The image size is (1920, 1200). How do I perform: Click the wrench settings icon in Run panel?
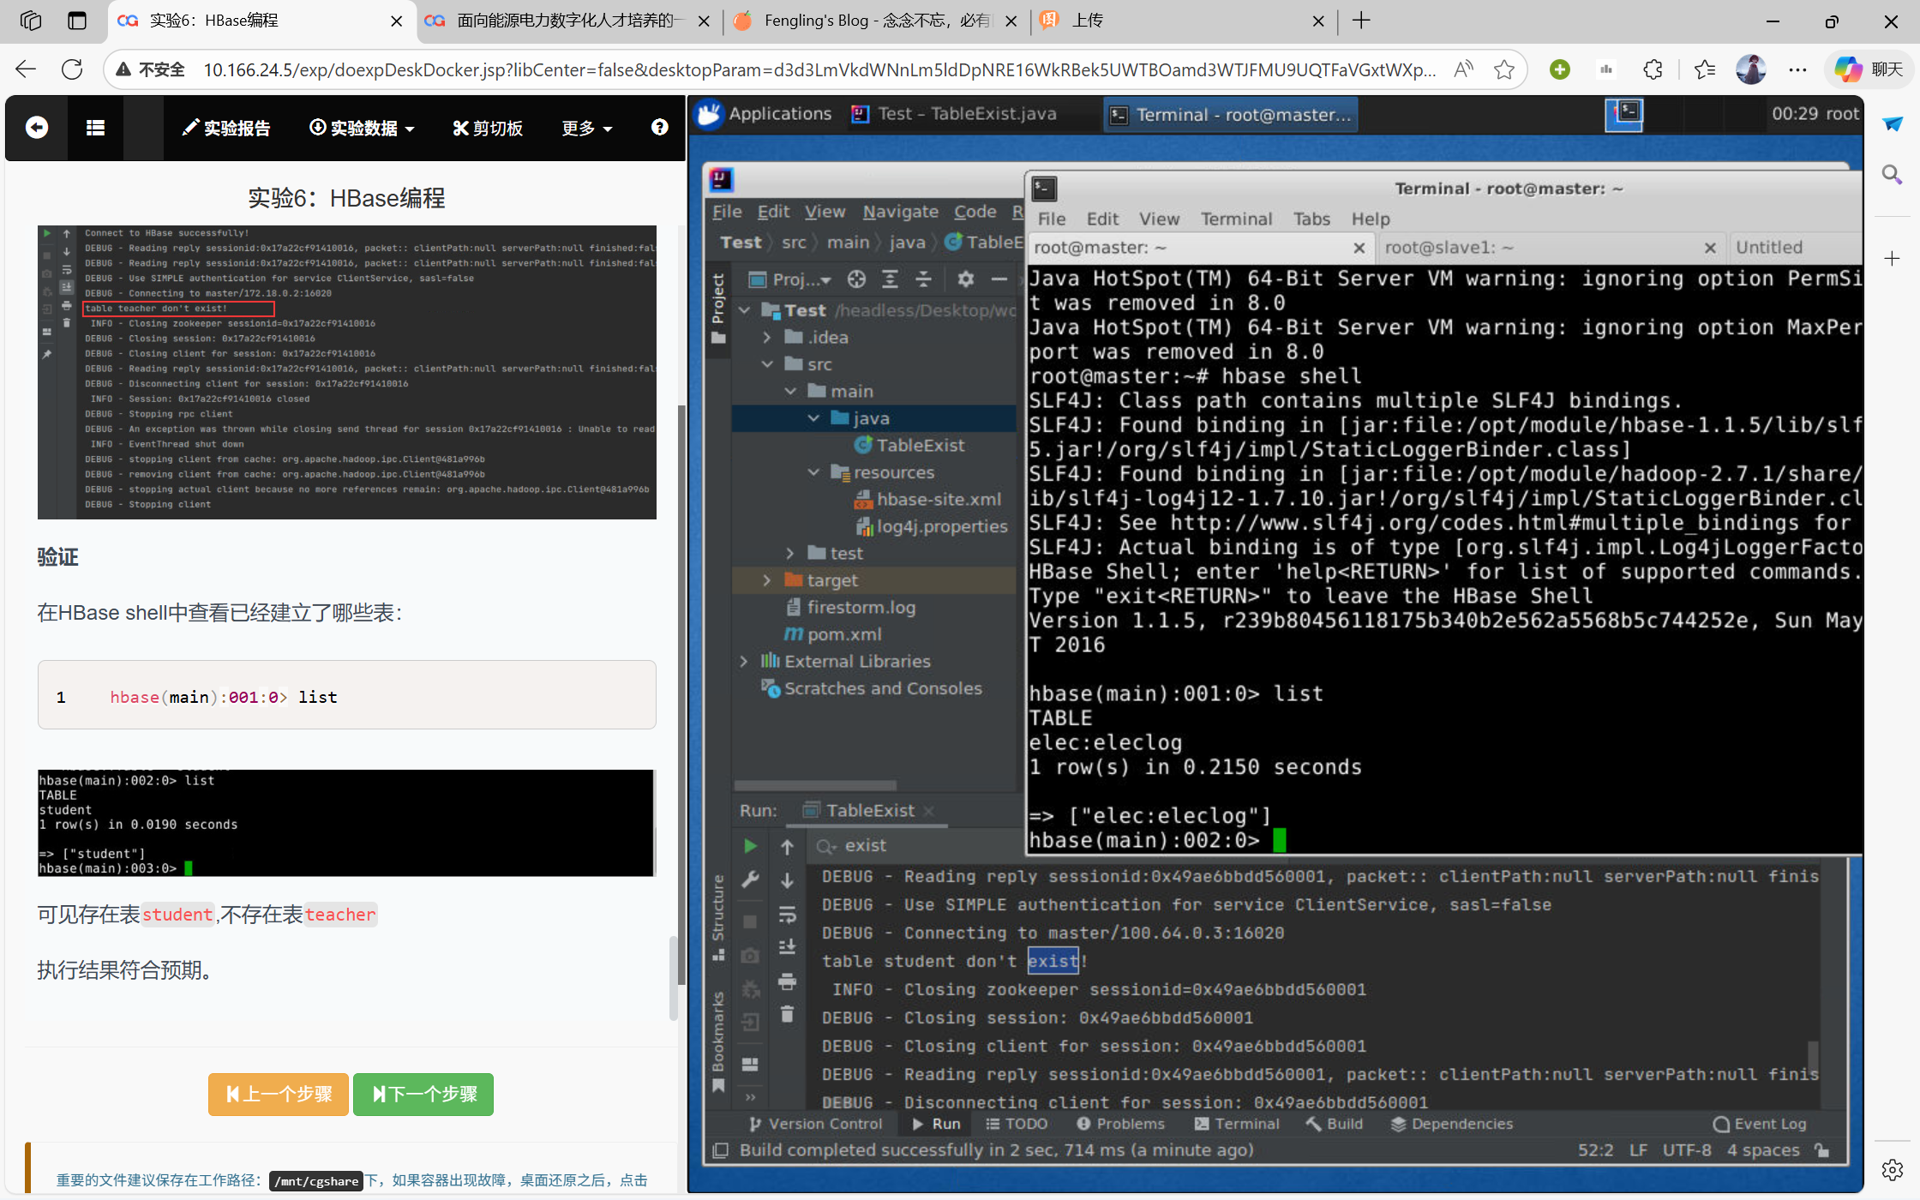pyautogui.click(x=750, y=880)
